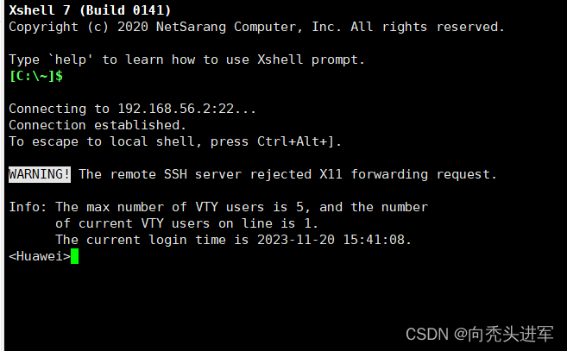Click the green cursor block after <Huawei>
Image resolution: width=567 pixels, height=351 pixels.
pyautogui.click(x=74, y=256)
